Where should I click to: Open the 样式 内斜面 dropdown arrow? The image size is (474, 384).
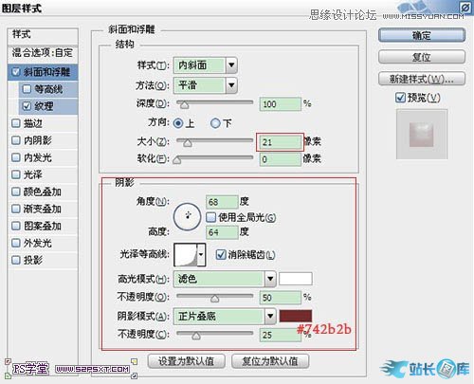point(231,65)
